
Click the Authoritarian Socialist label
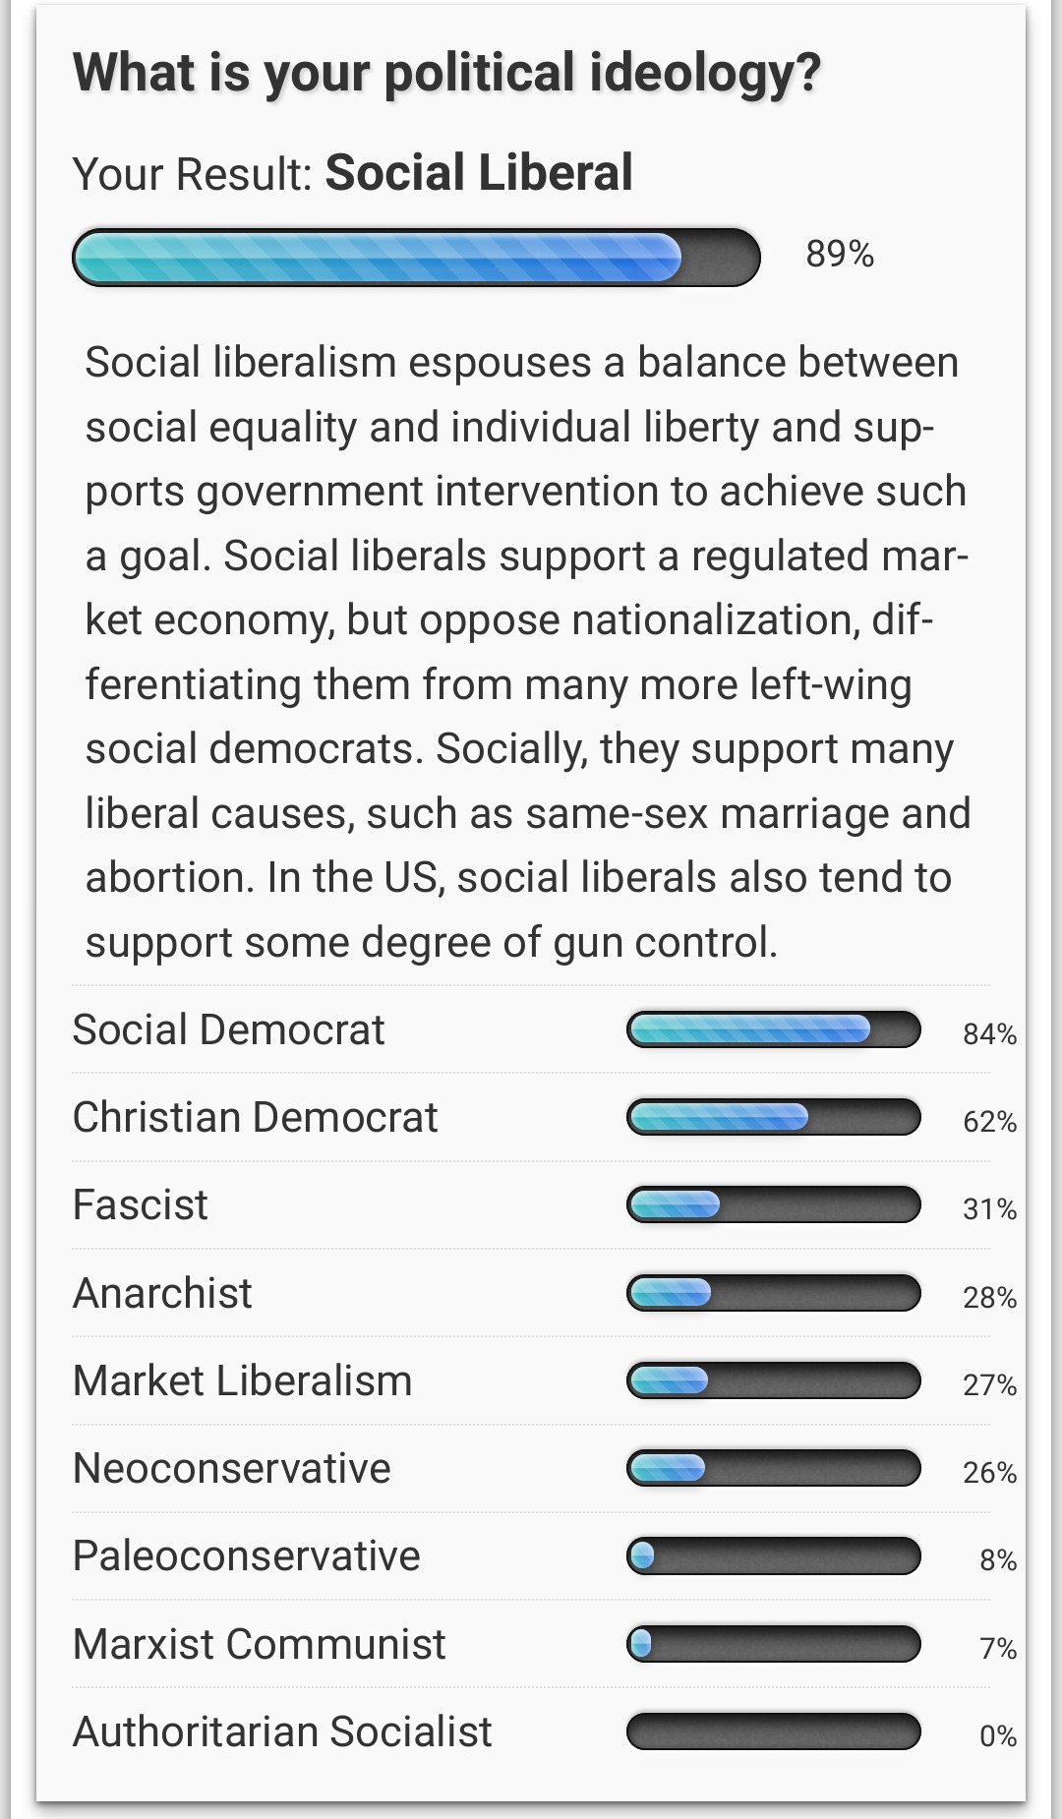coord(282,1731)
